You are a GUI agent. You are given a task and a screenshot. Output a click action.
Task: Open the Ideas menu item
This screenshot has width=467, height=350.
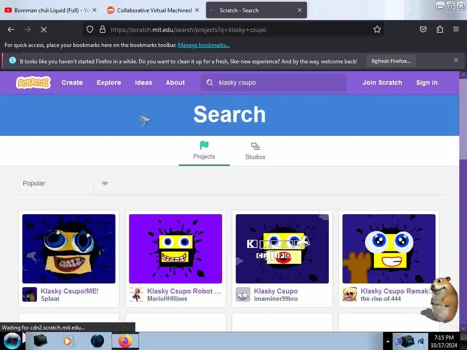tap(144, 83)
